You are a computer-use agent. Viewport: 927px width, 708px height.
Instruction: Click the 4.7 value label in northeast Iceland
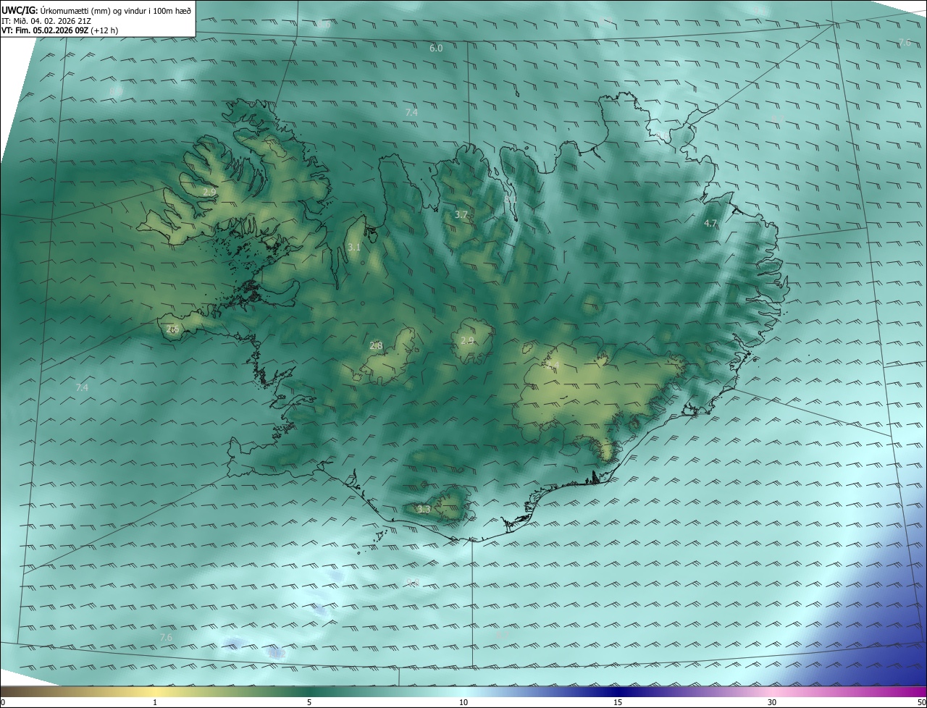(x=710, y=224)
